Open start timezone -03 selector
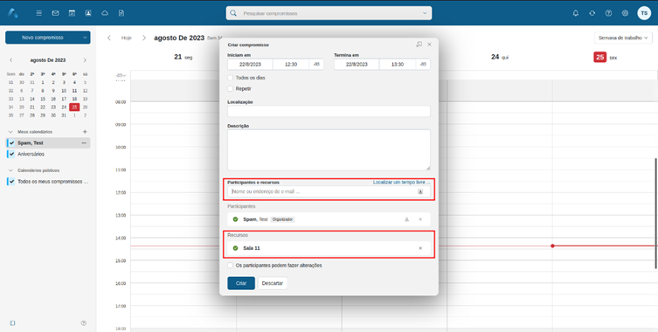Viewport: 658px width, 332px height. tap(316, 65)
